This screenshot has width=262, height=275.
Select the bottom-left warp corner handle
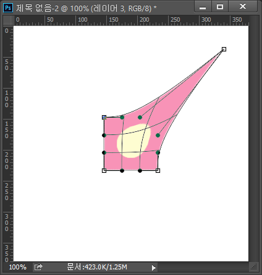[x=104, y=170]
